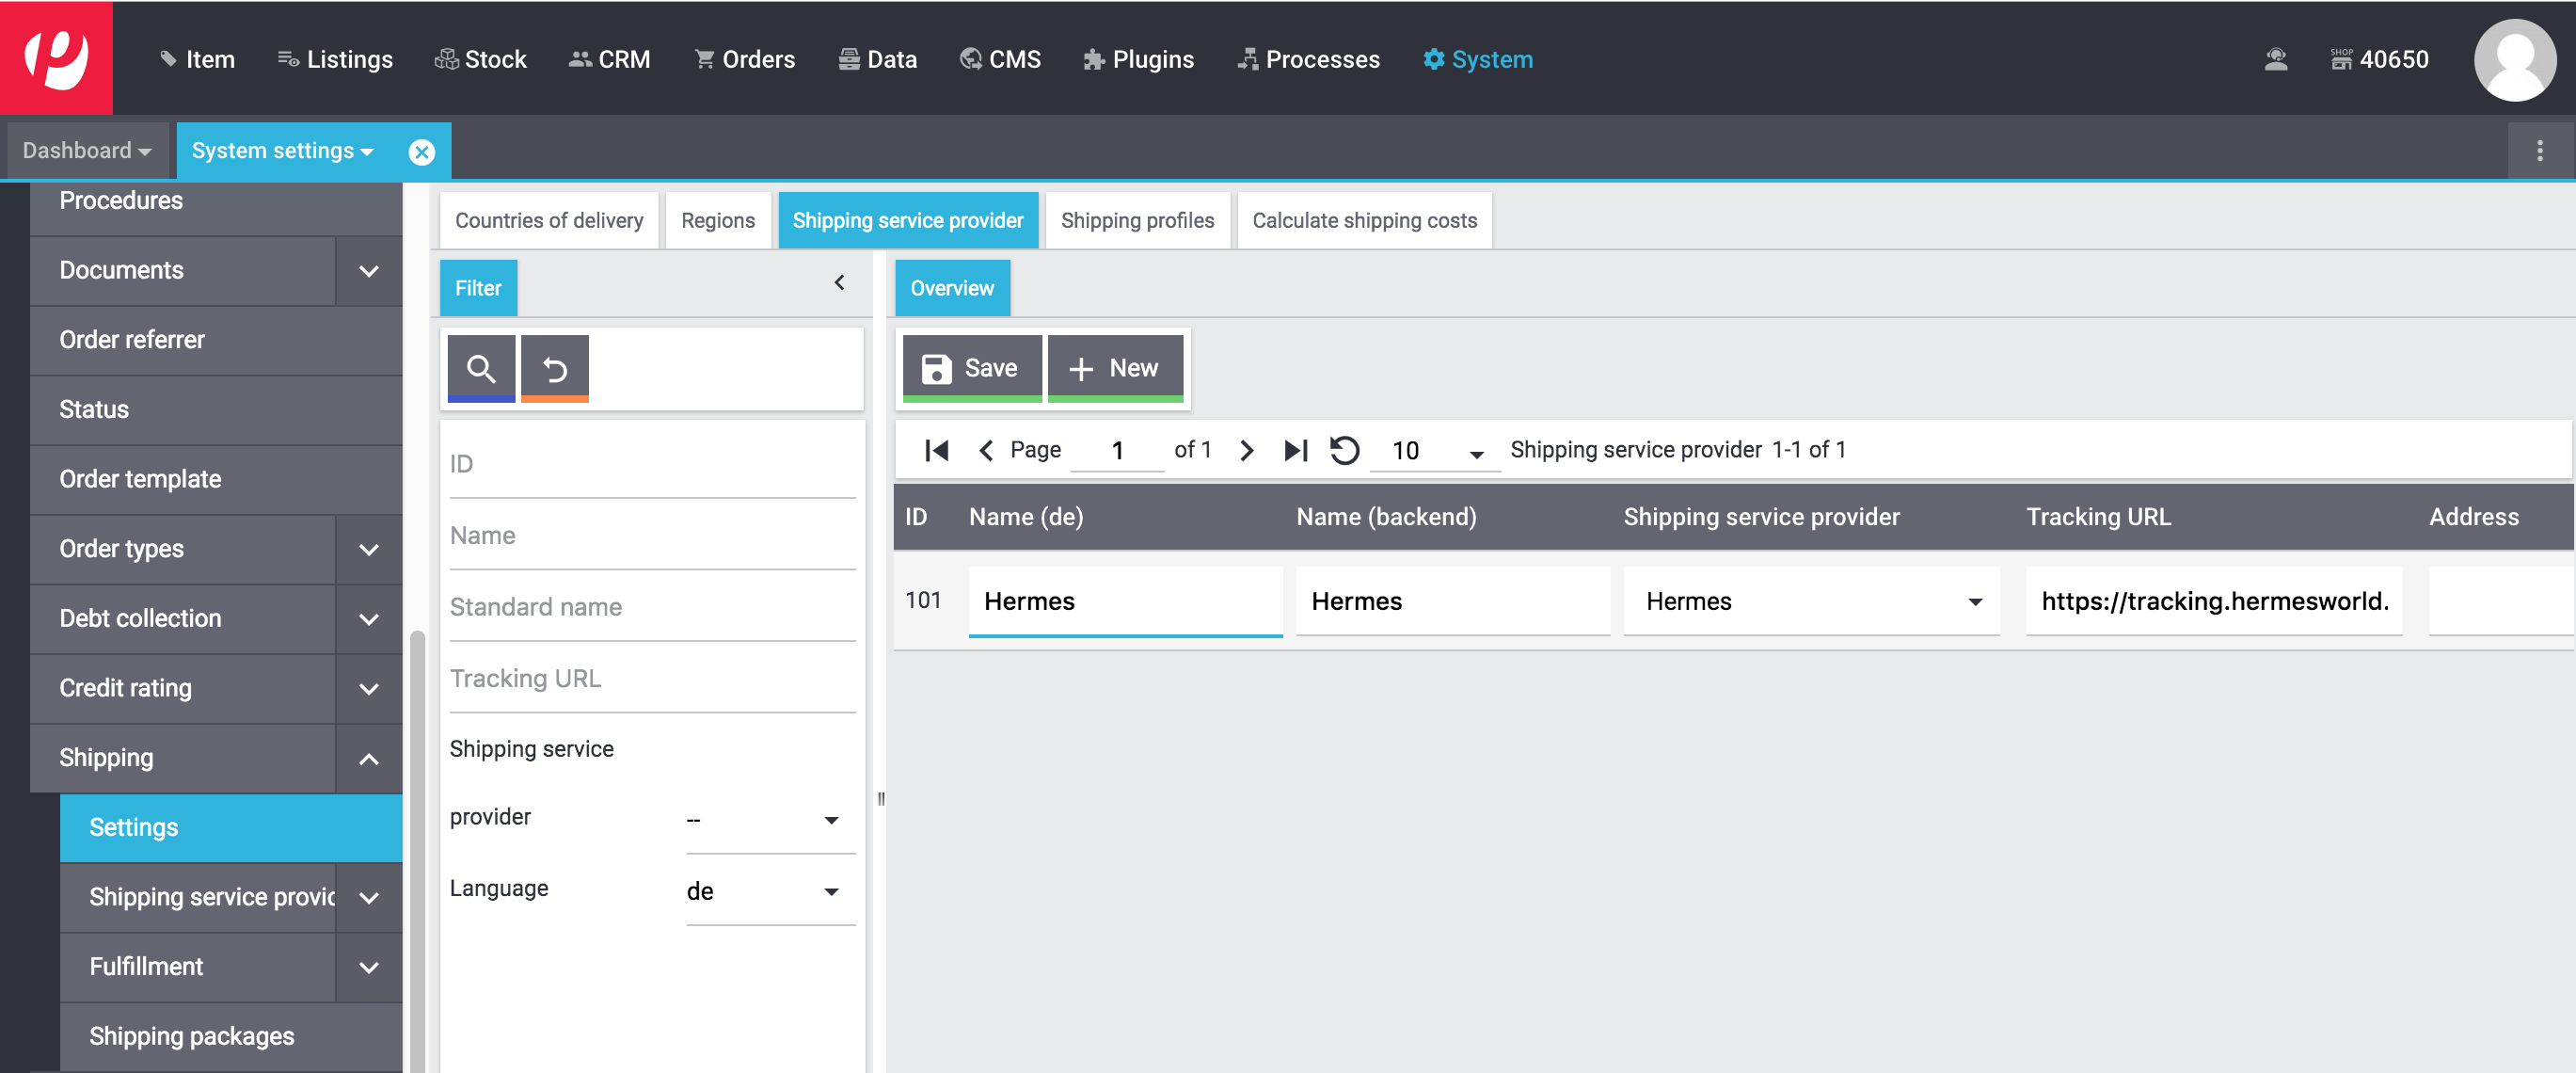Open Order referrer settings
2576x1073 pixels.
[x=216, y=340]
